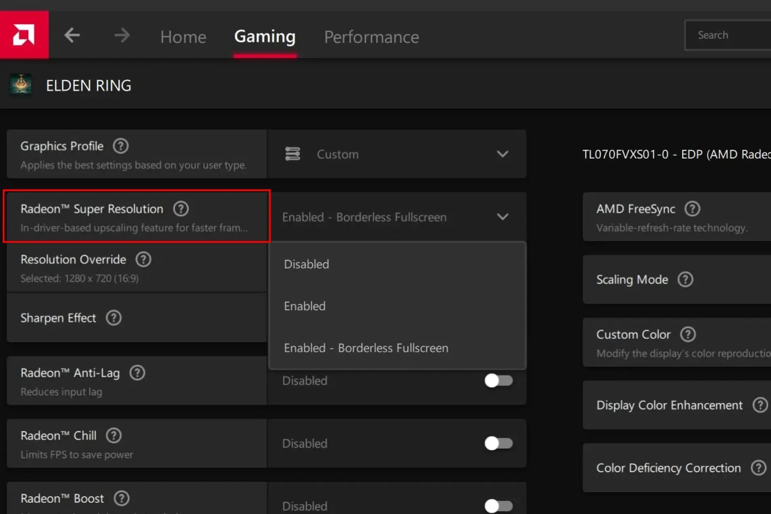Show Scaling Mode help tooltip icon
The image size is (771, 514).
click(685, 280)
